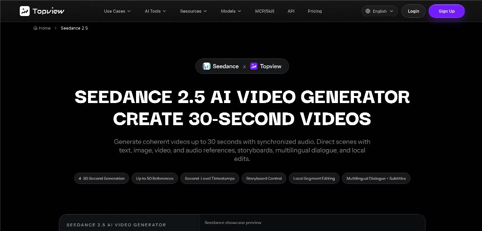
Task: Click the Up to 50 References chip
Action: (x=154, y=178)
